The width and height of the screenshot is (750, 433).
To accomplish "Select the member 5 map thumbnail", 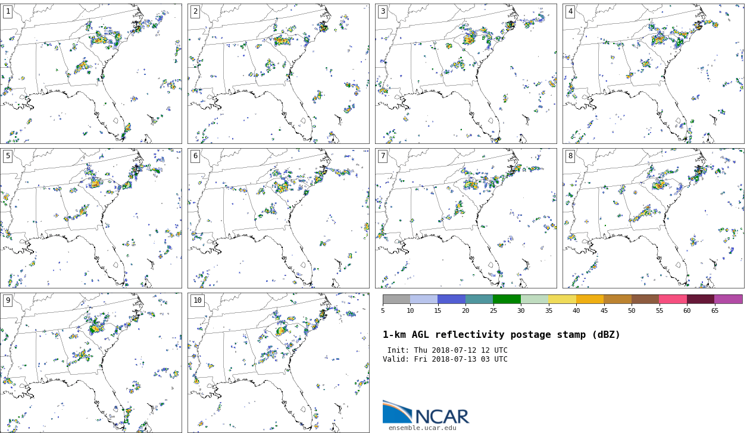I will point(90,218).
